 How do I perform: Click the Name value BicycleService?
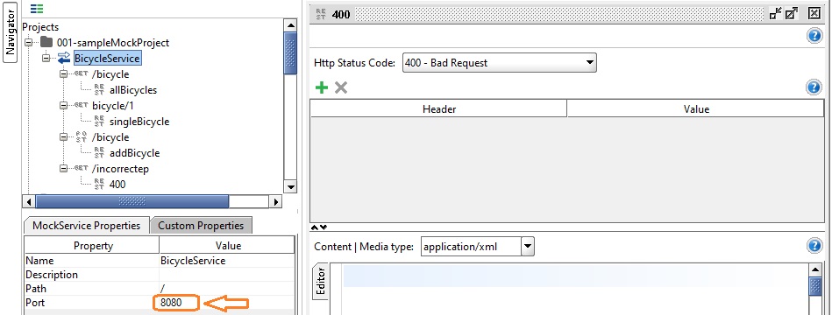pyautogui.click(x=226, y=261)
